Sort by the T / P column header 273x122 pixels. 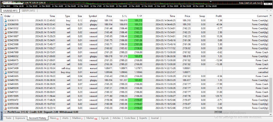pyautogui.click(x=135, y=16)
